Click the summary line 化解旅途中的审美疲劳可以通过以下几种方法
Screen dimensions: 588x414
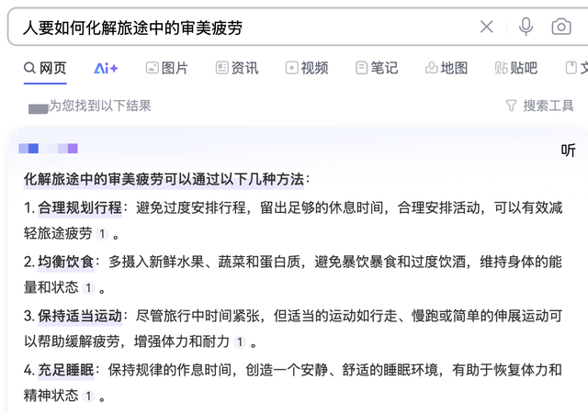[164, 179]
